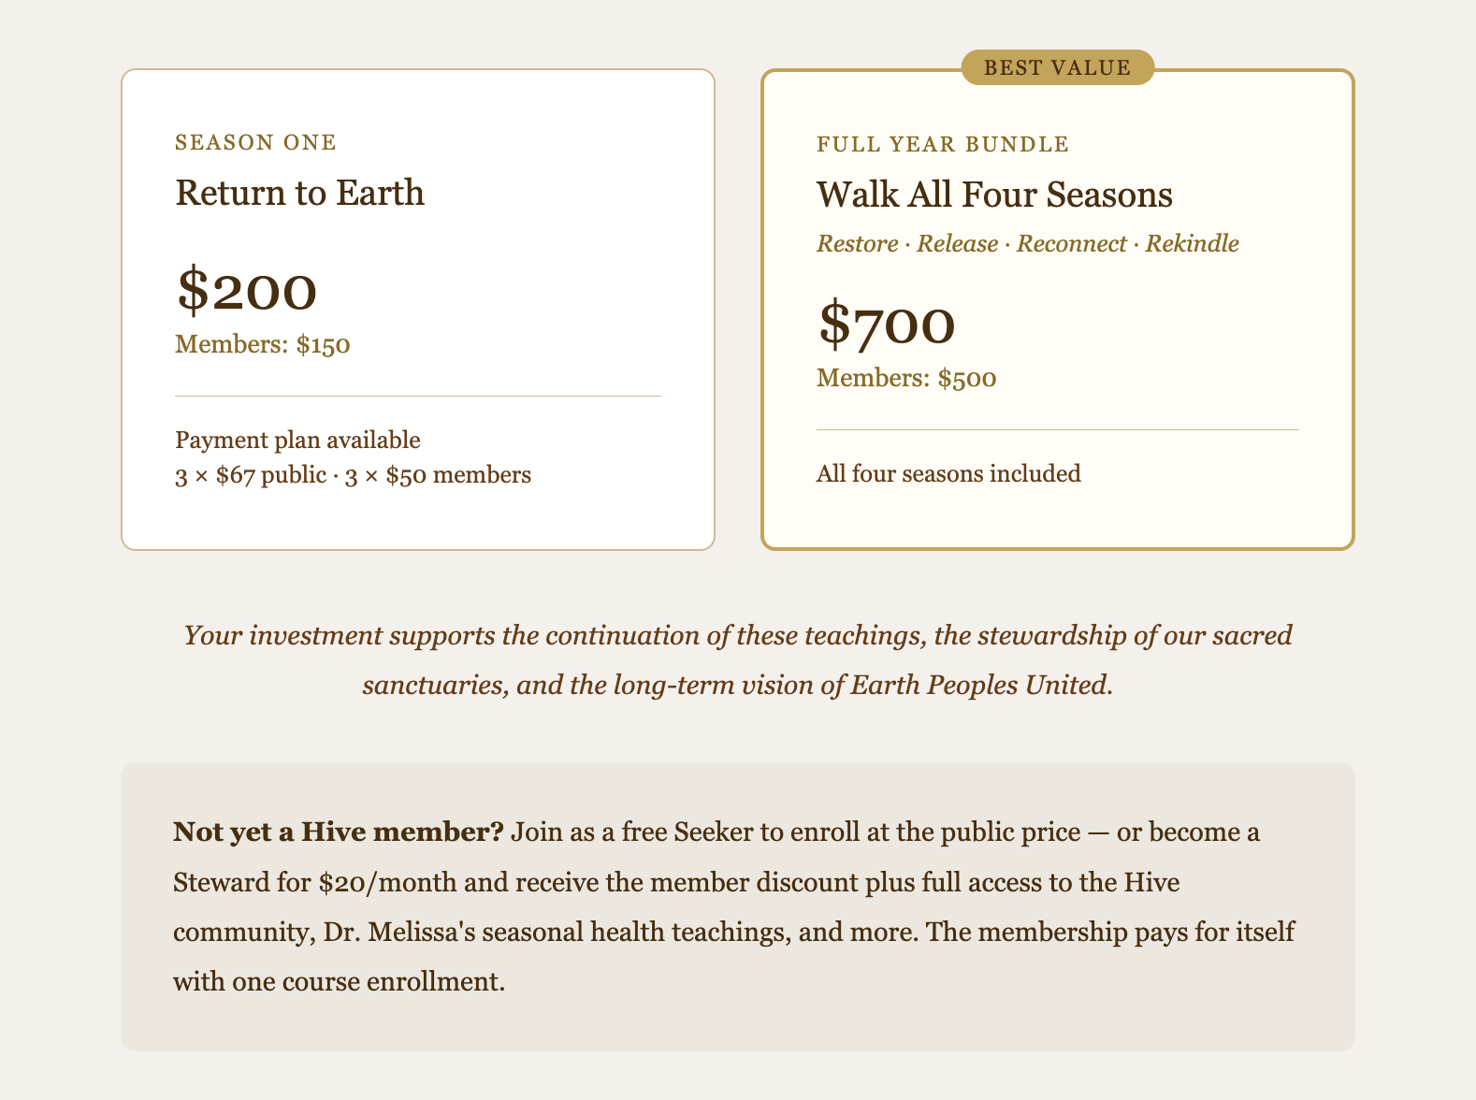
Task: Click the Restore · Release · Reconnect · Rekindle subtitle
Action: pyautogui.click(x=1028, y=244)
